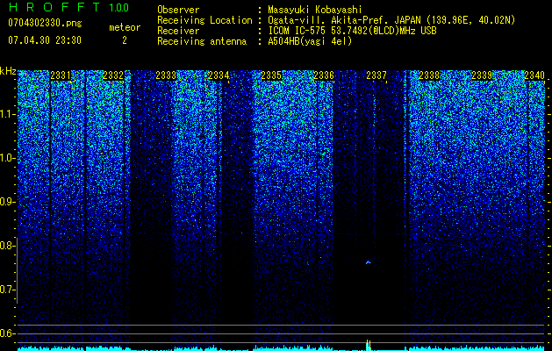Click the 2333 time marker
The height and width of the screenshot is (351, 552).
[166, 75]
